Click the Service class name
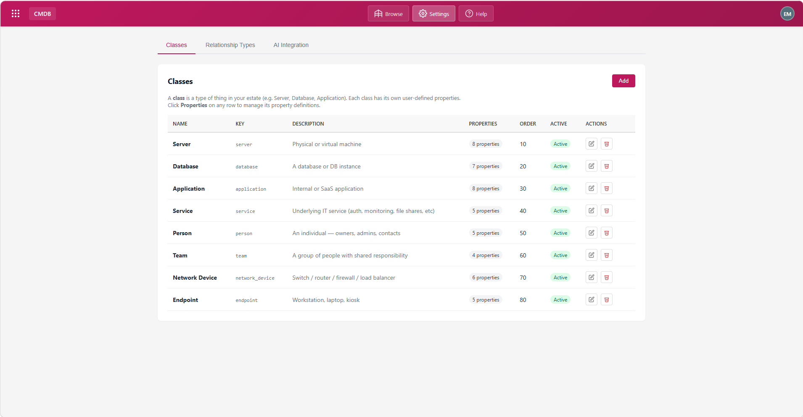 183,211
